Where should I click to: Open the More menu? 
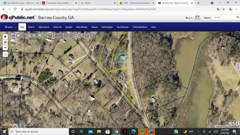[x=153, y=27]
